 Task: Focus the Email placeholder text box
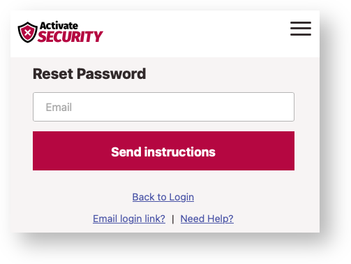[x=163, y=107]
